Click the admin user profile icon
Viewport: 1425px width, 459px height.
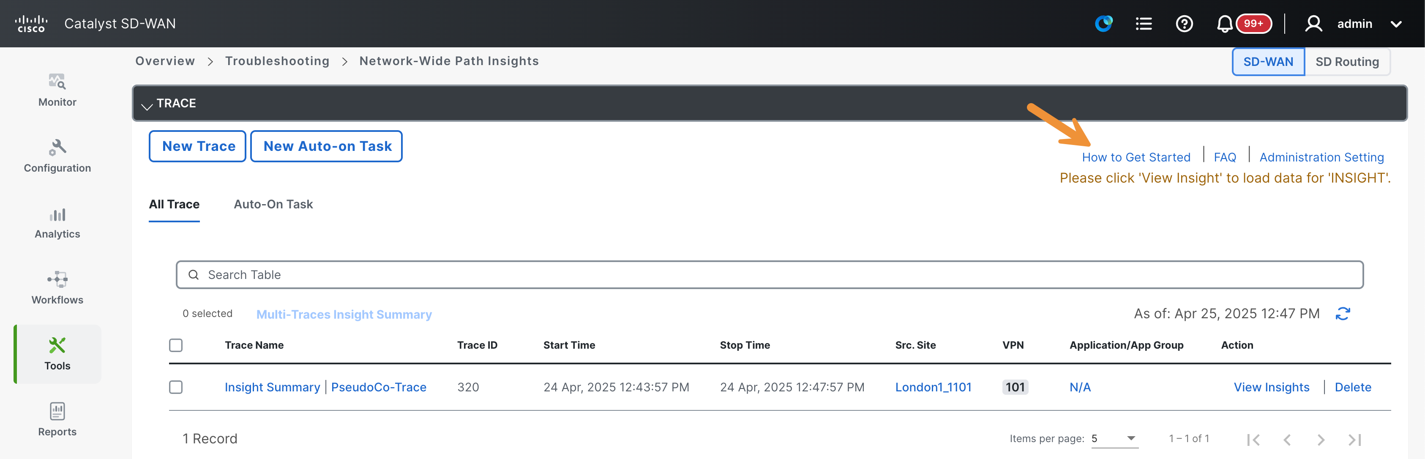[1313, 24]
